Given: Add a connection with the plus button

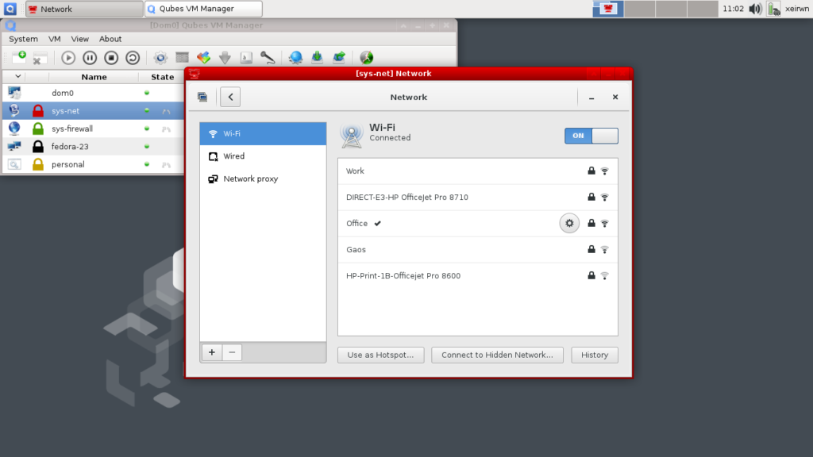Looking at the screenshot, I should pyautogui.click(x=211, y=352).
